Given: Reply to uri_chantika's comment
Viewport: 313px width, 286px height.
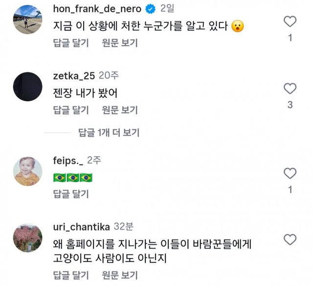Looking at the screenshot, I should [x=70, y=274].
